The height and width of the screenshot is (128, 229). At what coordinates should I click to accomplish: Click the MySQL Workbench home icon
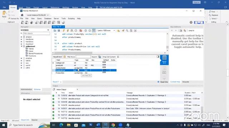pos(22,15)
